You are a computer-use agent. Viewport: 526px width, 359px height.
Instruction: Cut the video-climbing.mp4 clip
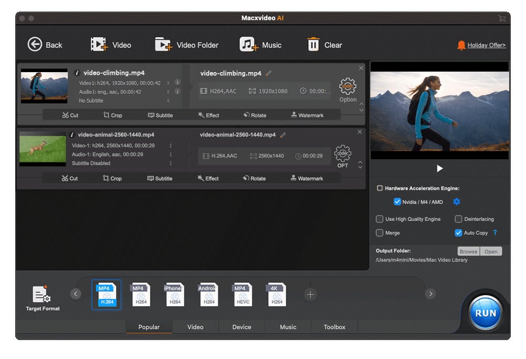tap(70, 115)
